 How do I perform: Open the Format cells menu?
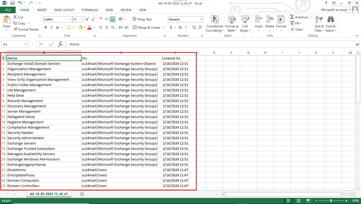pyautogui.click(x=281, y=23)
